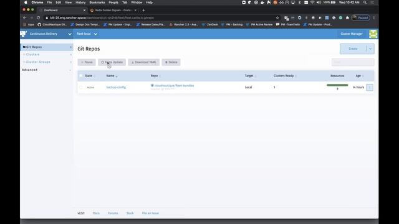Reload the page with the browser refresh icon
This screenshot has width=399, height=224.
(38, 18)
